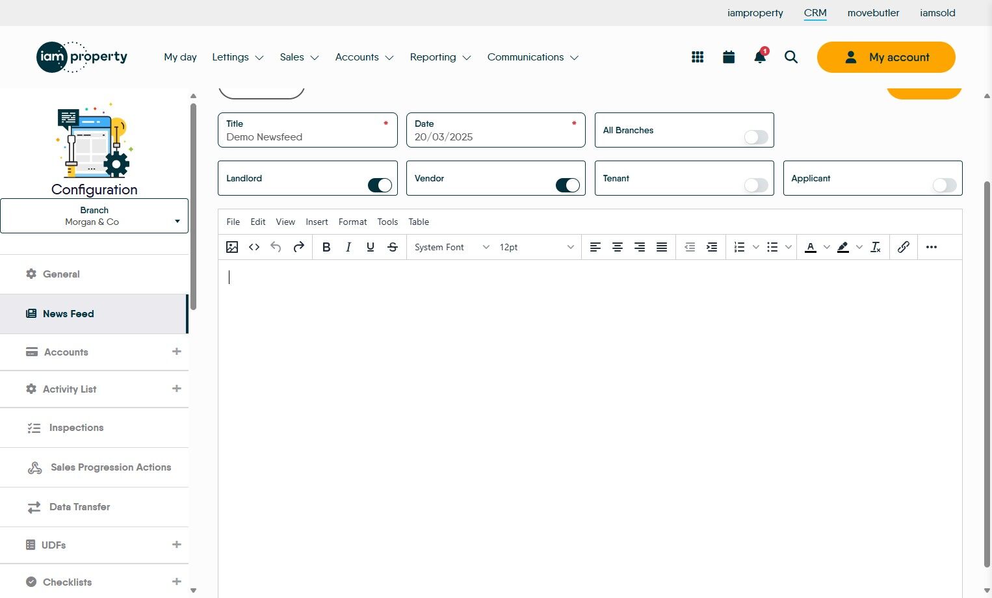Click the Title input field
This screenshot has height=598, width=992.
coord(307,130)
